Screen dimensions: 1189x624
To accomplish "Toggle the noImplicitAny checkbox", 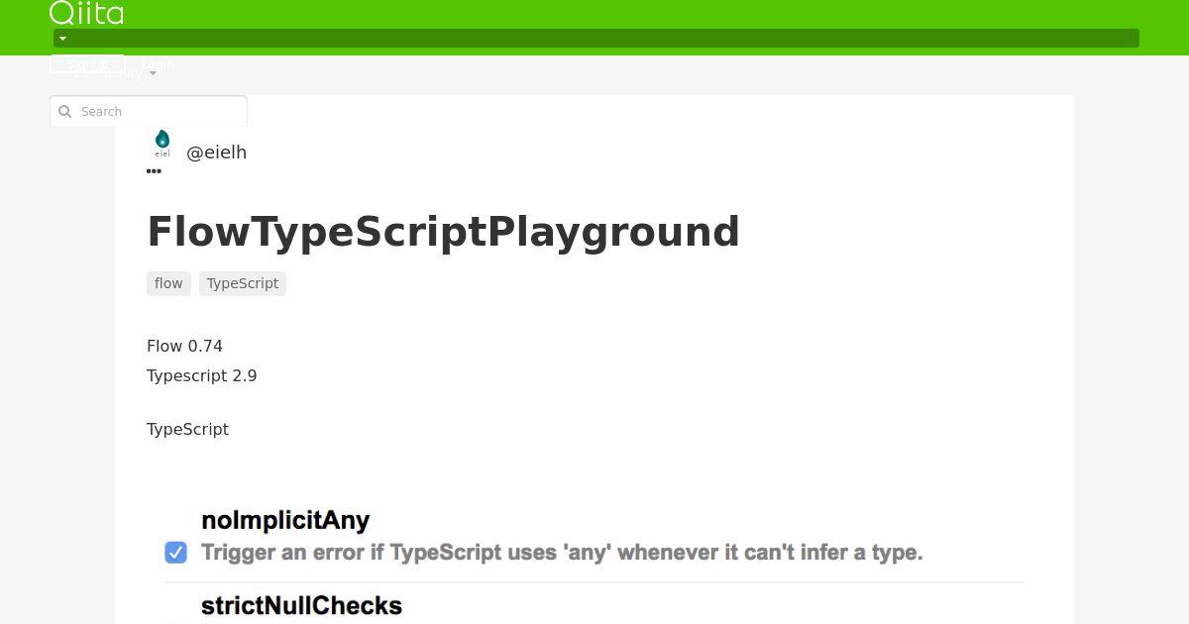I will point(175,553).
